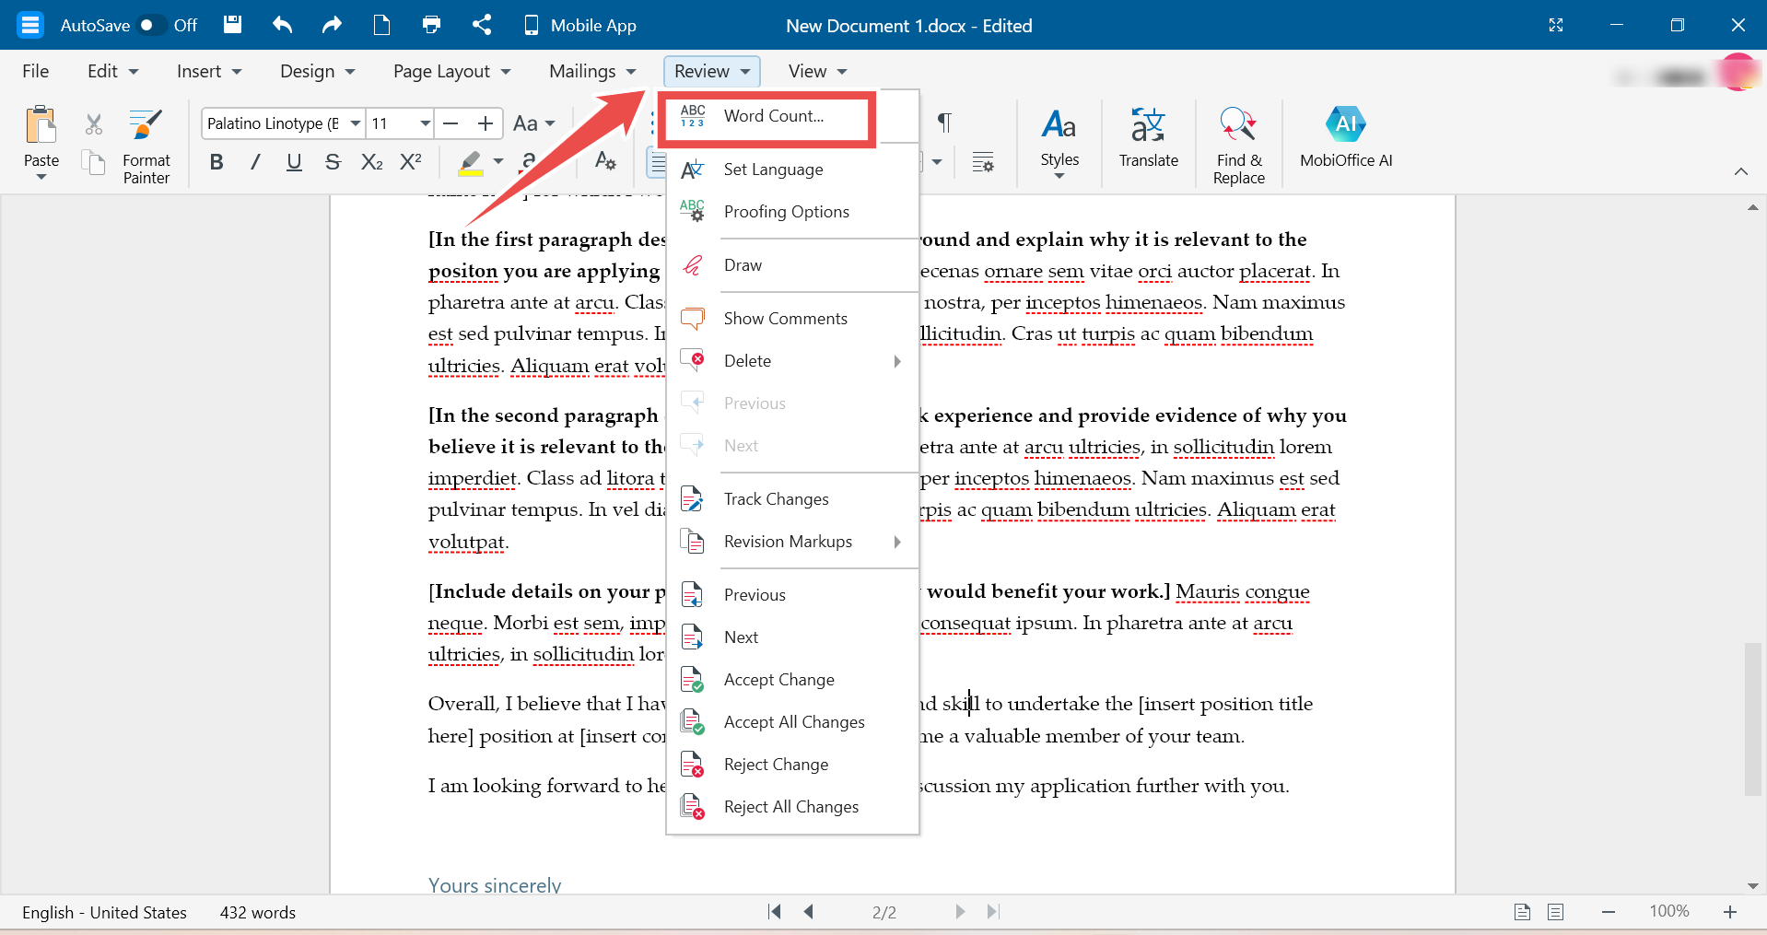Open the font size dropdown

[425, 123]
